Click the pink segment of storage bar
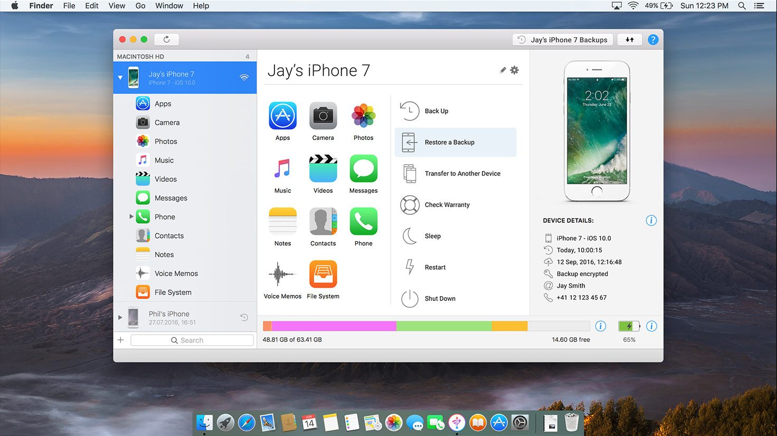Viewport: 777px width, 436px height. (334, 326)
